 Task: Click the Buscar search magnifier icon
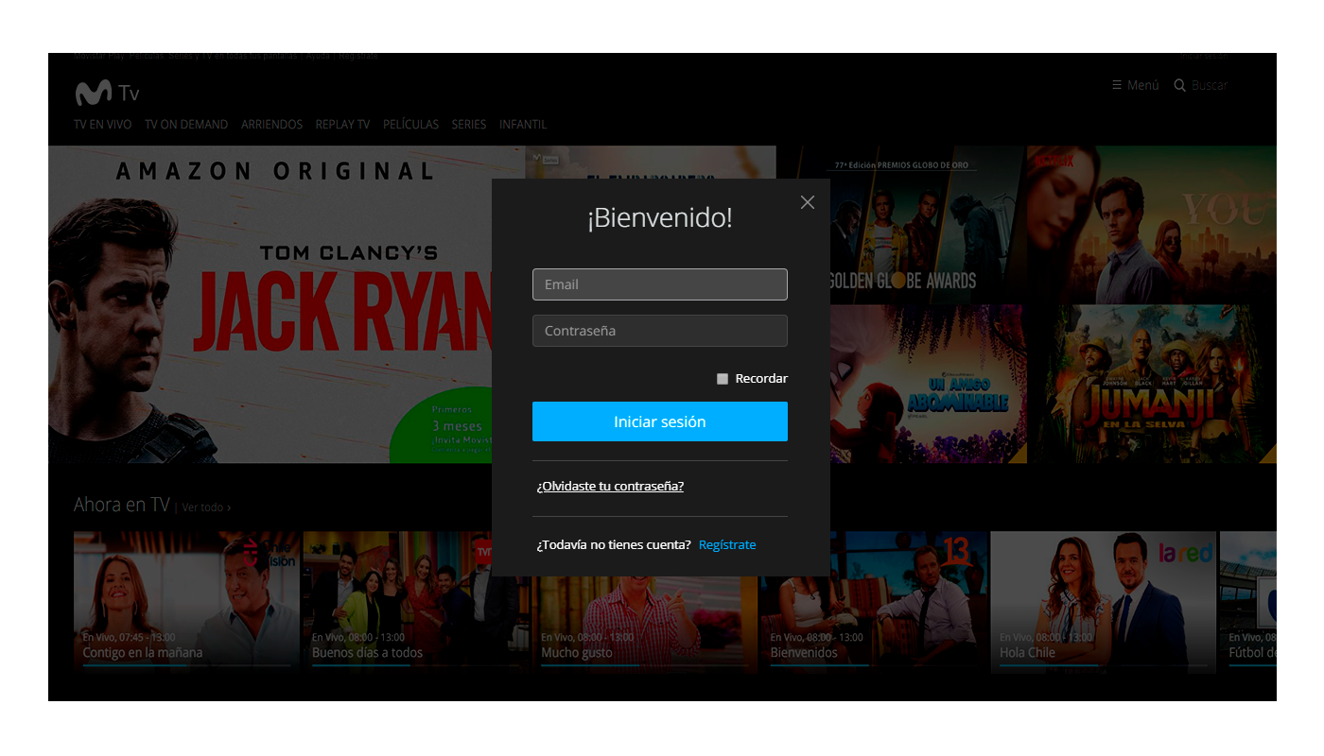pos(1180,85)
